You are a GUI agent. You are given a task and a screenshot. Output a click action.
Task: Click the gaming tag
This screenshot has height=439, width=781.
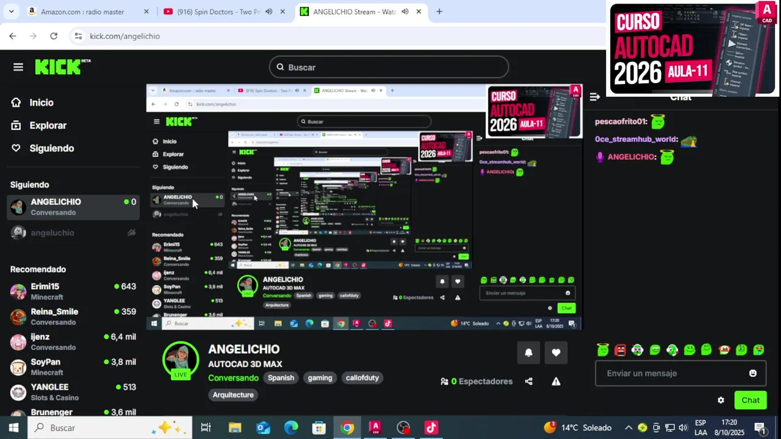[x=320, y=377]
